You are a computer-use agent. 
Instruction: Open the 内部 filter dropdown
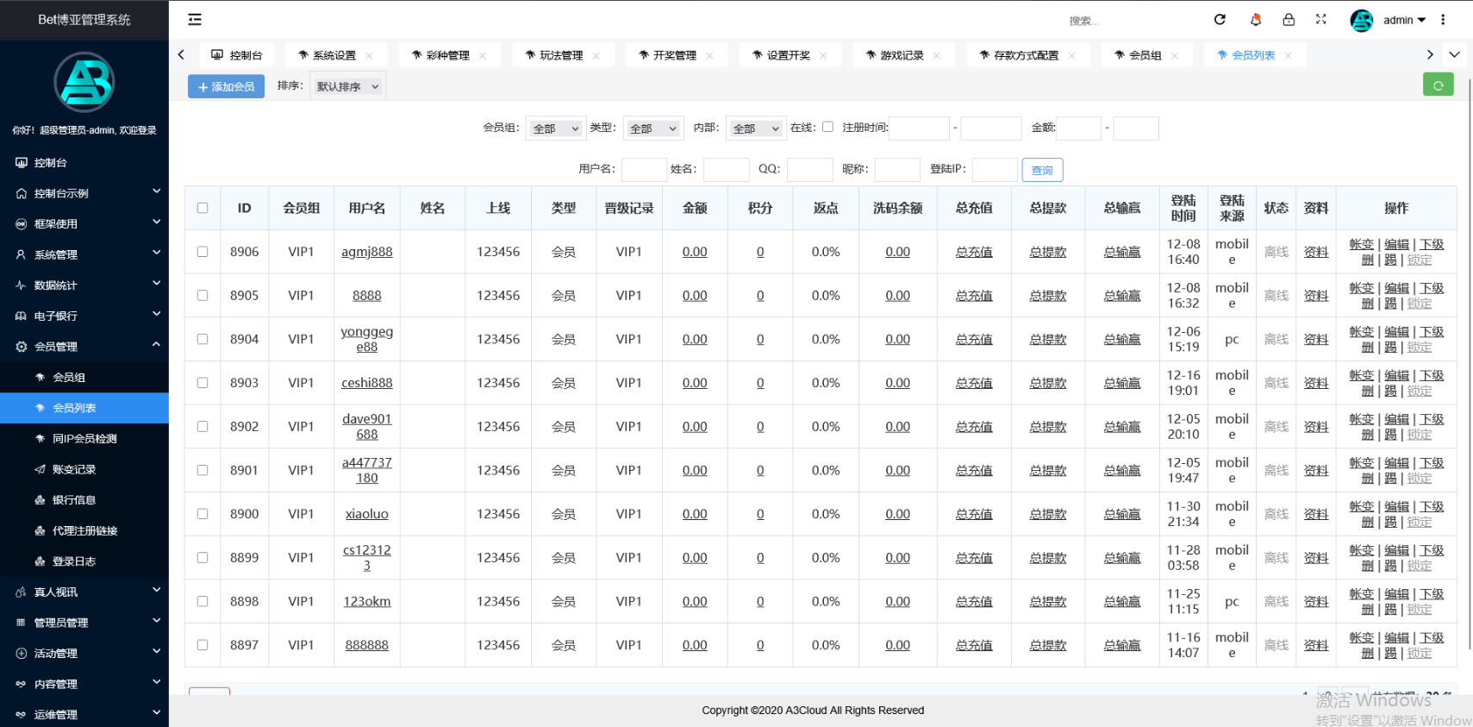coord(756,128)
